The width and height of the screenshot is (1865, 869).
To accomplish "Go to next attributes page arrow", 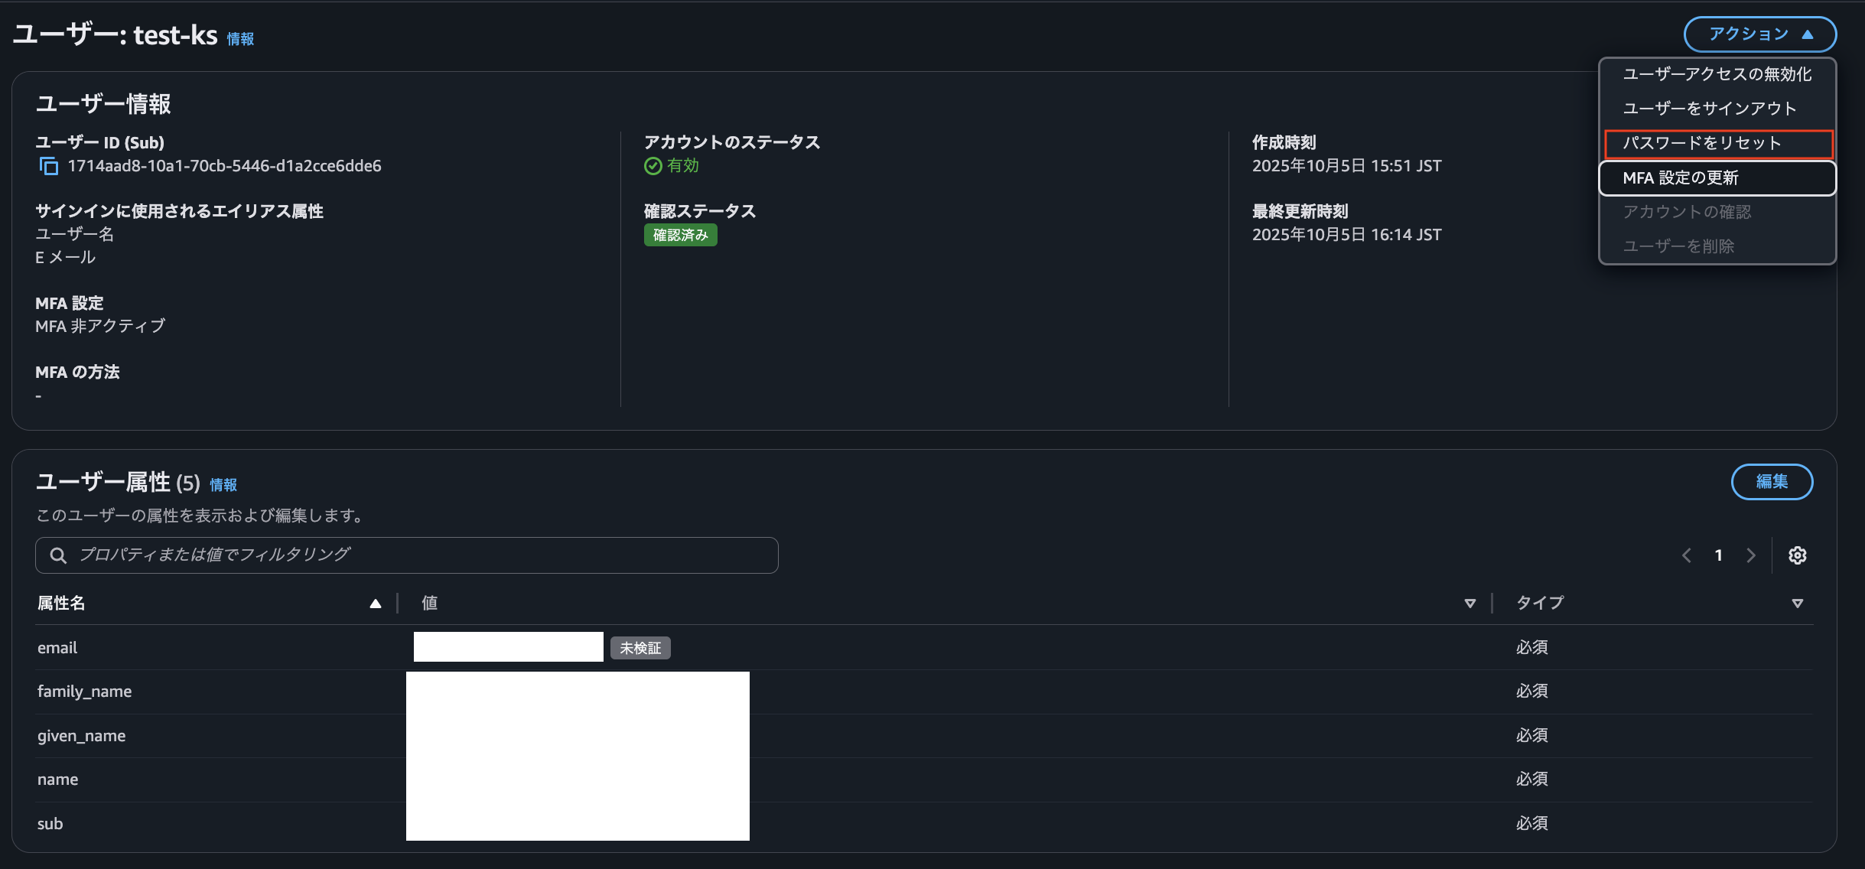I will (1751, 555).
